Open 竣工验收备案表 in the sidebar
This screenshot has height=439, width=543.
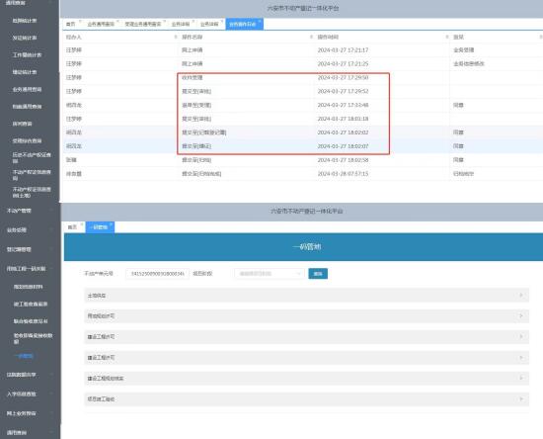click(31, 304)
